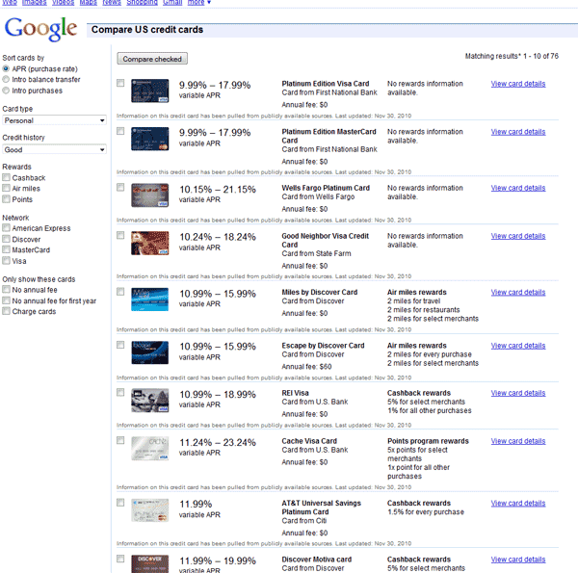Check compare box for Miles by Discover

click(120, 292)
